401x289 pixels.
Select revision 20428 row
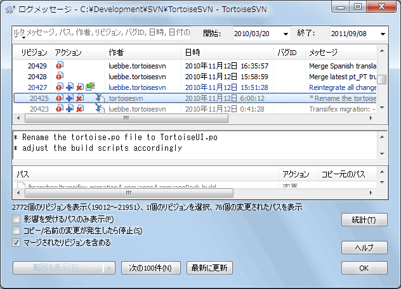click(x=195, y=77)
